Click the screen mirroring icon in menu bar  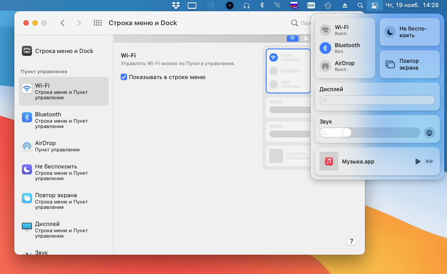[192, 5]
